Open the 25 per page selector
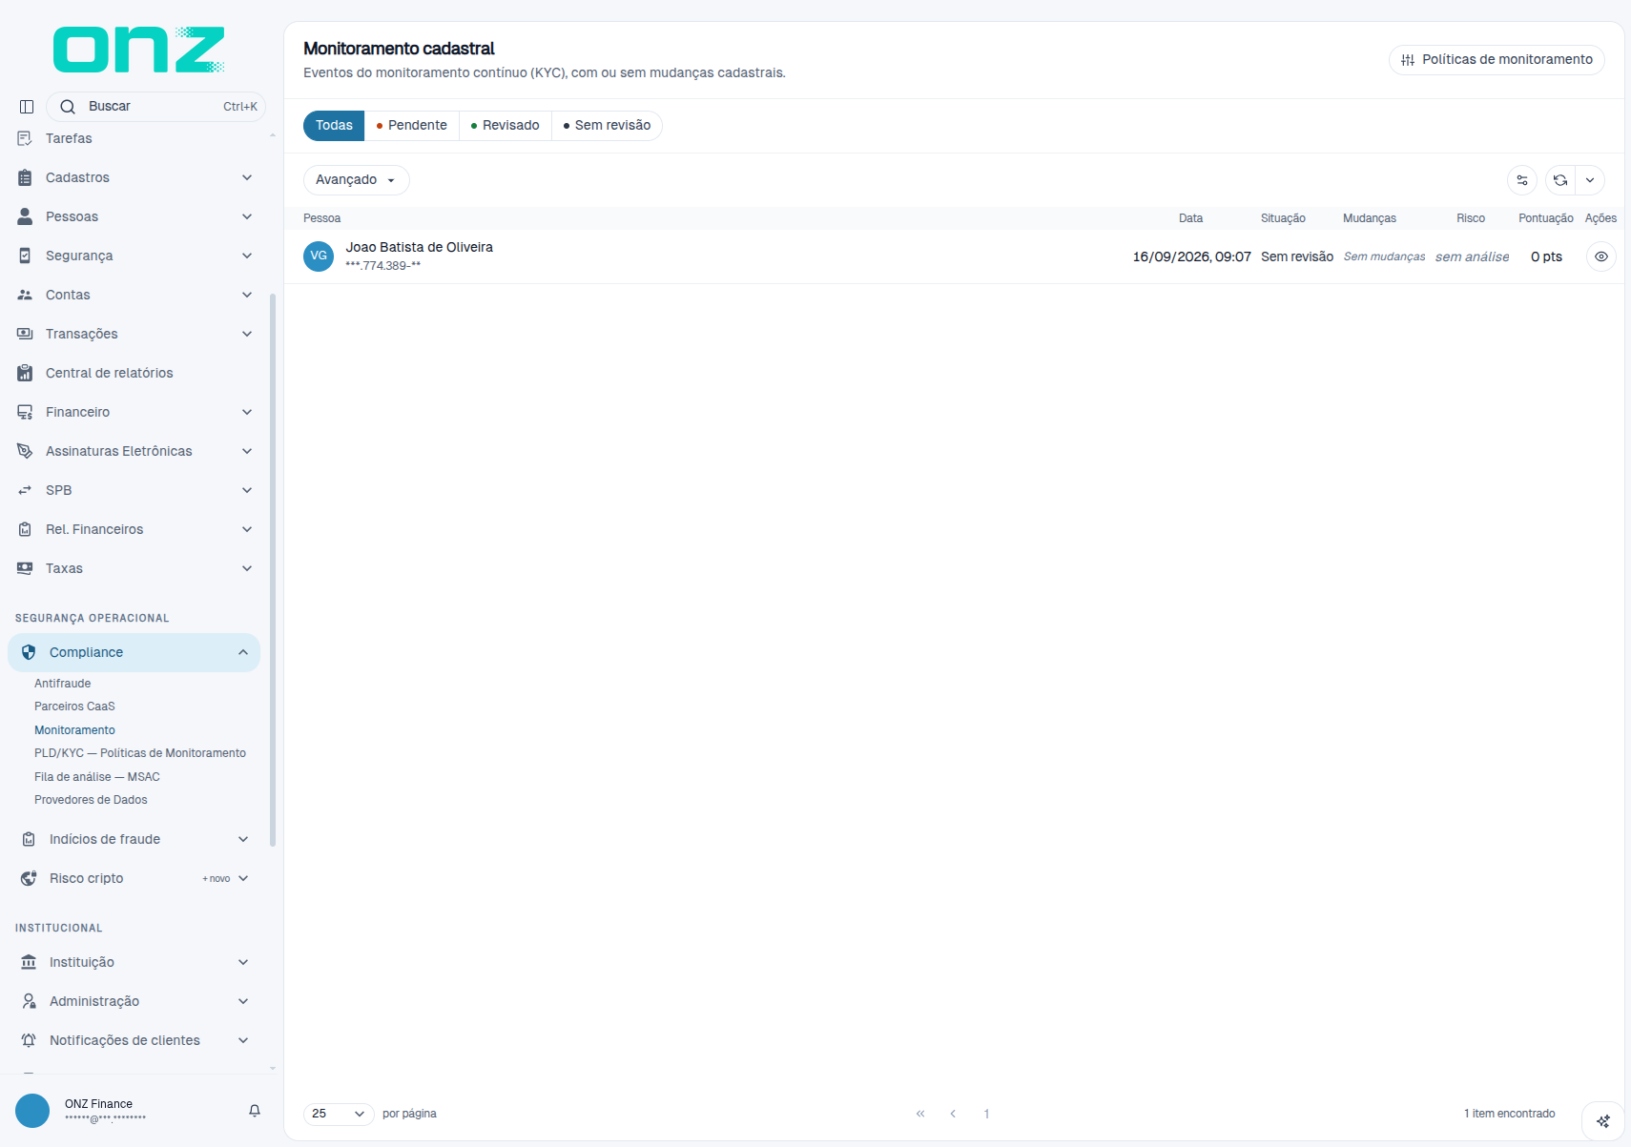Viewport: 1631px width, 1147px height. point(339,1114)
